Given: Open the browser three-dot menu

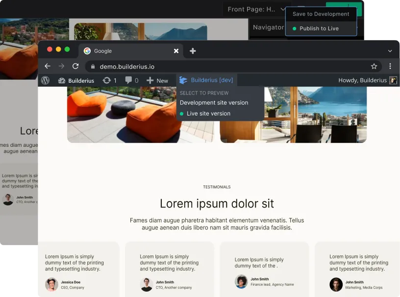Looking at the screenshot, I should coord(390,66).
